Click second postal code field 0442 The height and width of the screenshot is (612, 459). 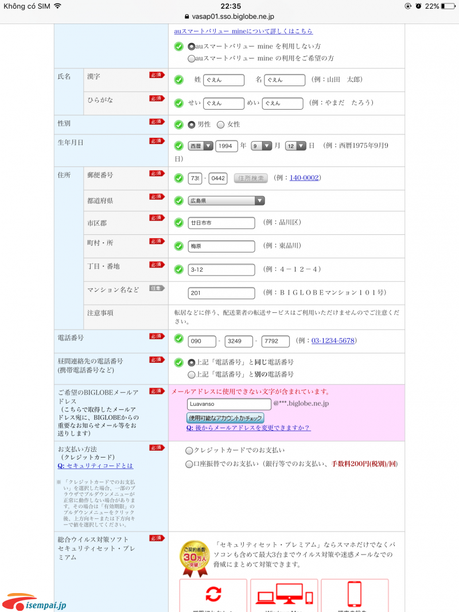218,179
